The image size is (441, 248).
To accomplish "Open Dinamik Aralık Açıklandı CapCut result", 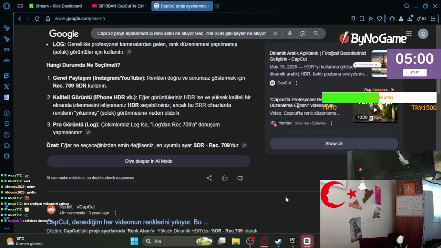I will click(x=318, y=56).
